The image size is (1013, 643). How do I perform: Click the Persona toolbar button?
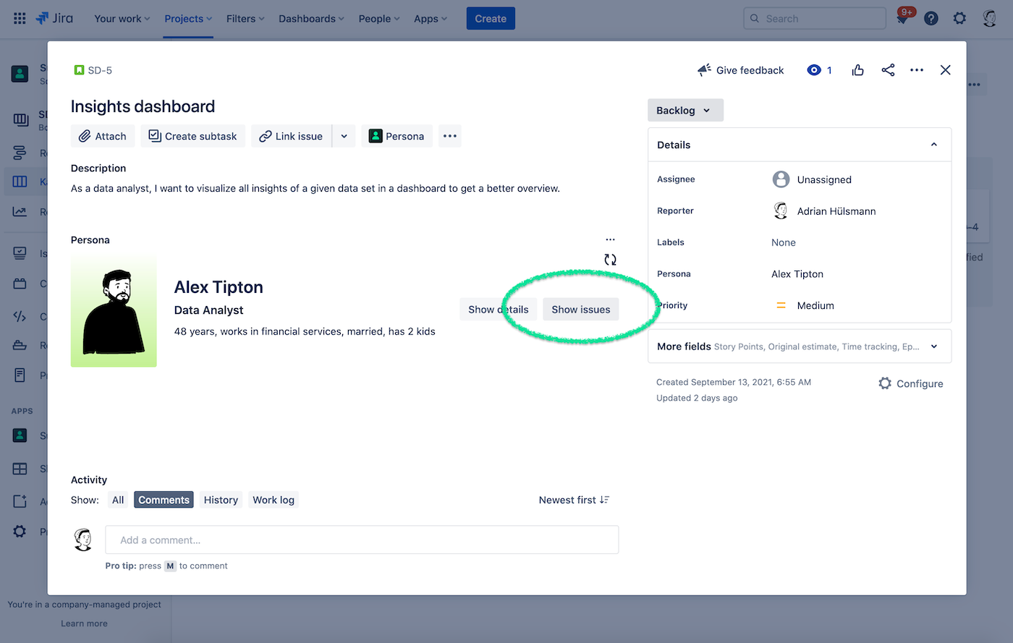coord(397,136)
